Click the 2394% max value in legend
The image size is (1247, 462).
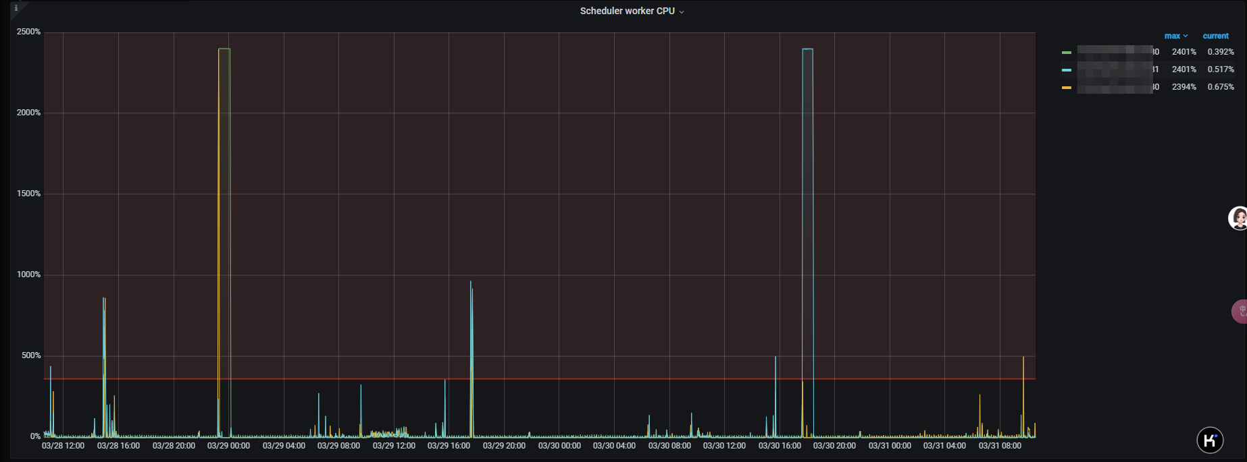coord(1184,87)
